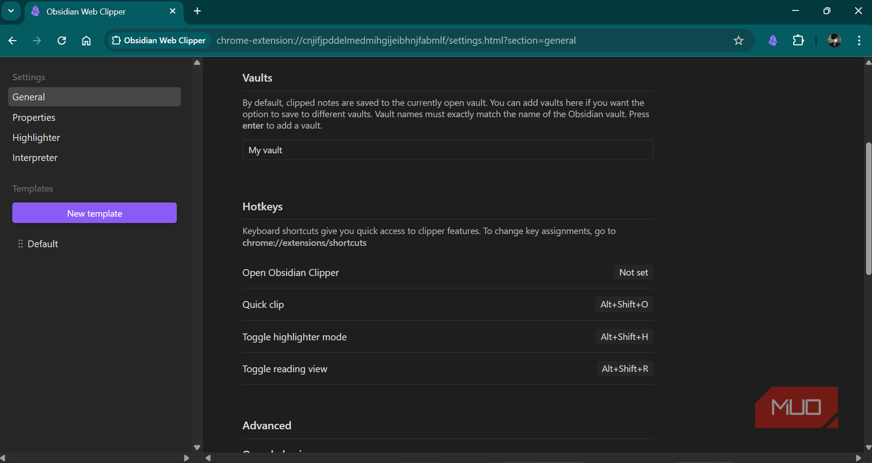Open the Chrome profile avatar
Viewport: 872px width, 463px height.
click(834, 41)
